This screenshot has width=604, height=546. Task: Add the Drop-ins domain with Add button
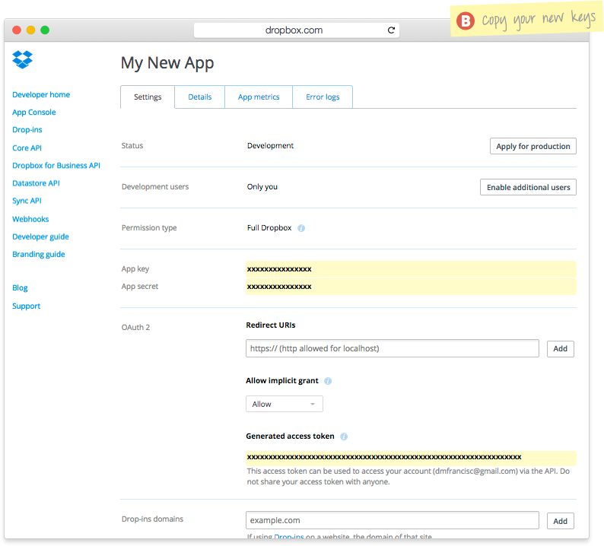(x=560, y=521)
